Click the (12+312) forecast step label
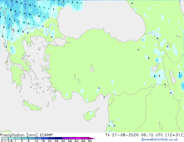The image size is (184, 142). pyautogui.click(x=175, y=135)
